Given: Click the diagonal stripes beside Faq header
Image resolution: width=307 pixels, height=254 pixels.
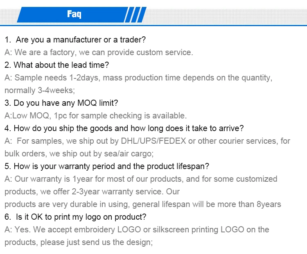Looking at the screenshot, I should point(135,15).
